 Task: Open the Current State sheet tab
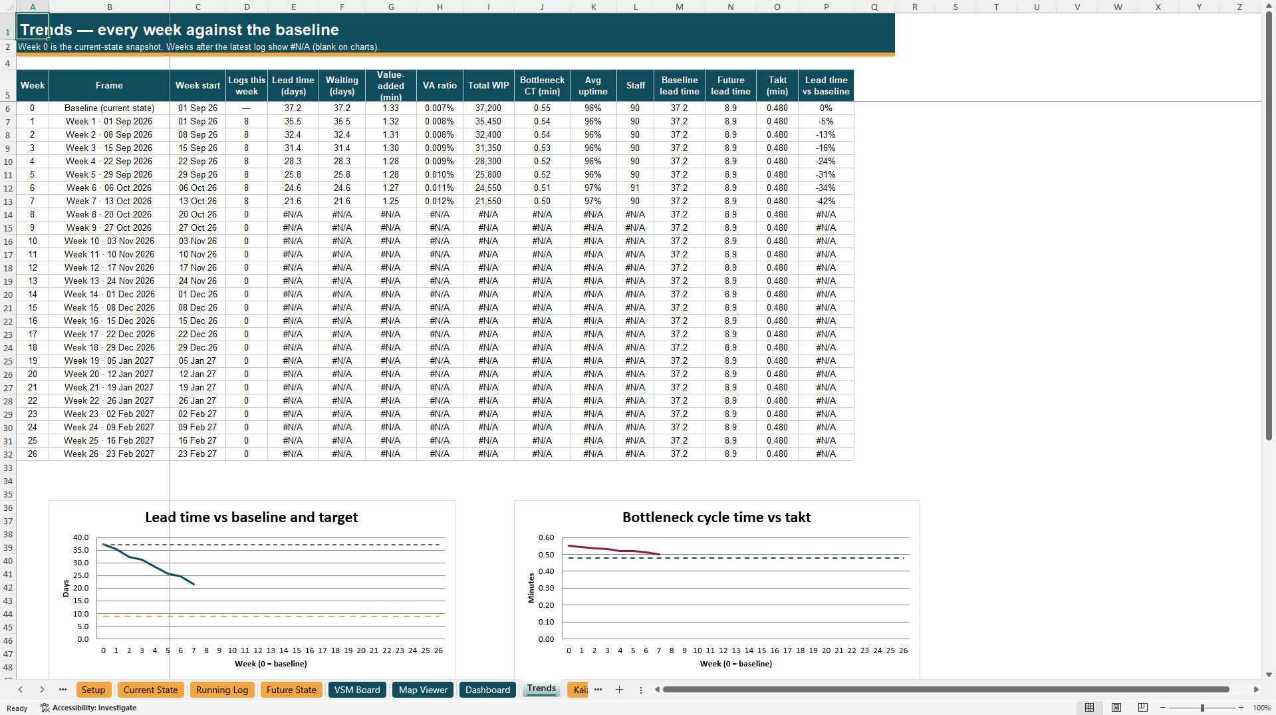point(150,690)
